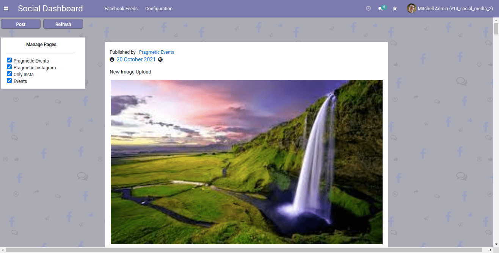This screenshot has width=499, height=253.
Task: Click the horizontal scrollbar thumb
Action: [x=243, y=250]
